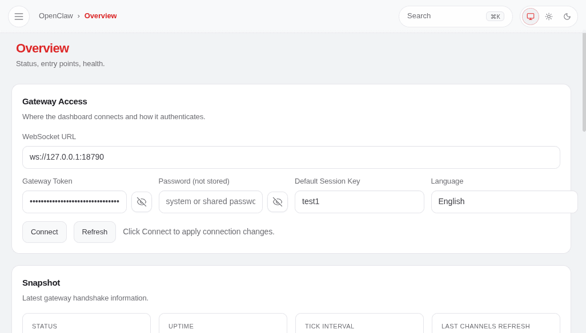Toggle Gateway Token visibility off again

[x=142, y=202]
